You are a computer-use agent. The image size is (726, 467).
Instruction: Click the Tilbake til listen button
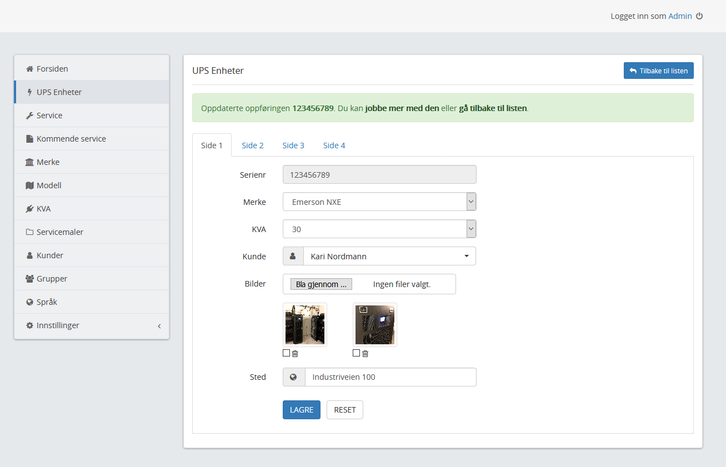point(658,71)
